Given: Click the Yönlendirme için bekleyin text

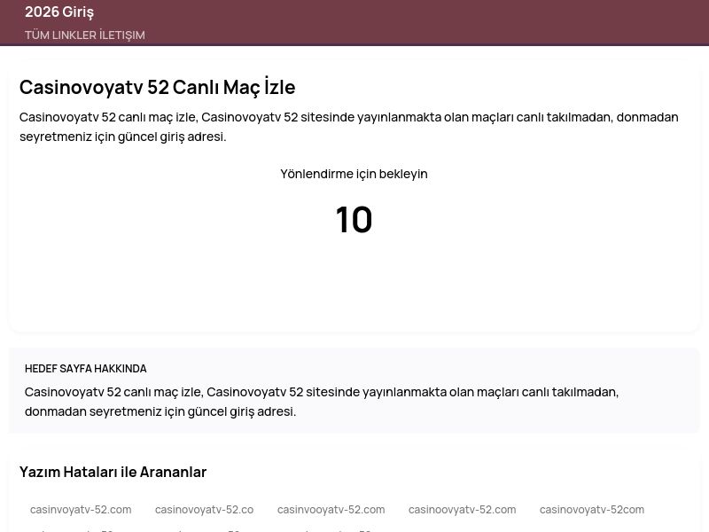Looking at the screenshot, I should 354,174.
